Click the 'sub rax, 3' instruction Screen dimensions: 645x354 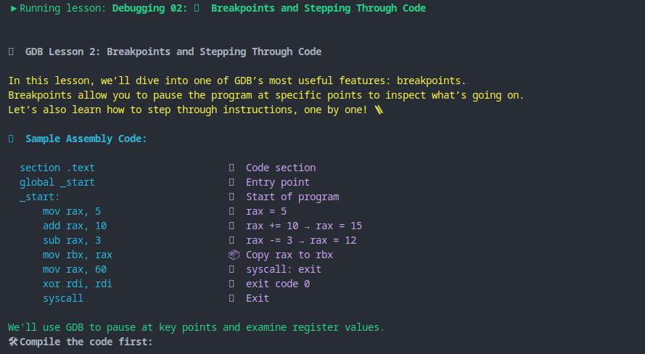[x=72, y=240]
